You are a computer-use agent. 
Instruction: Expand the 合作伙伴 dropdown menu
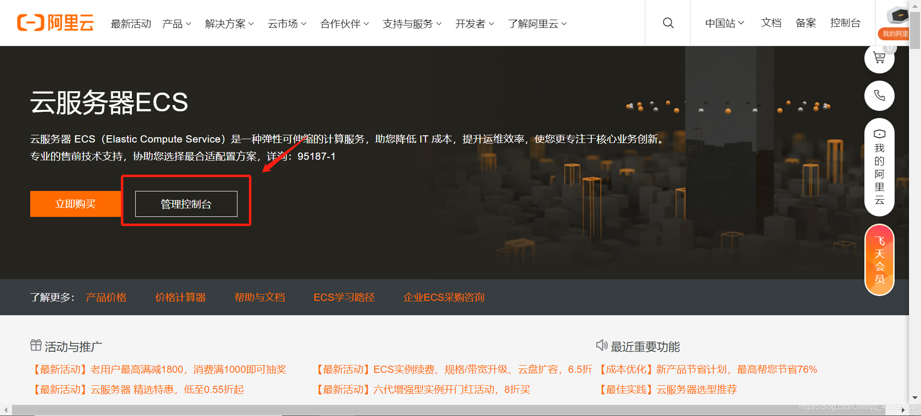pos(344,24)
